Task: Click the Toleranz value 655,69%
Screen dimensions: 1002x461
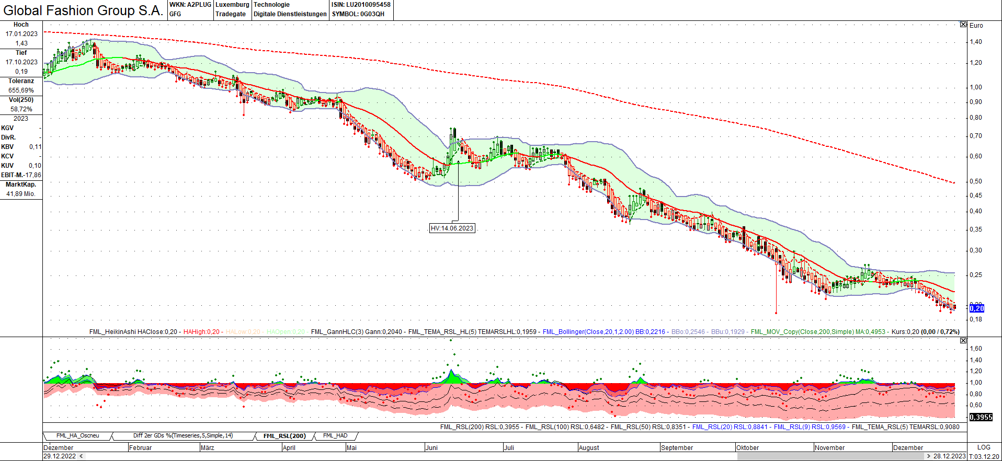Action: [21, 90]
